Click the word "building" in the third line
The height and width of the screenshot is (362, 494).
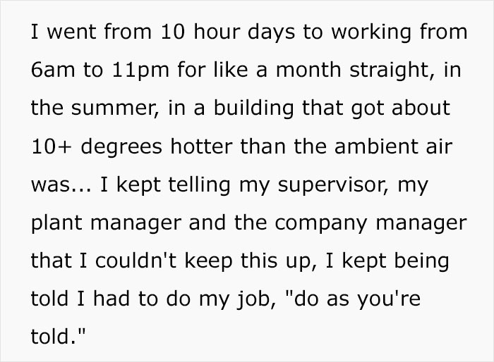click(x=253, y=109)
